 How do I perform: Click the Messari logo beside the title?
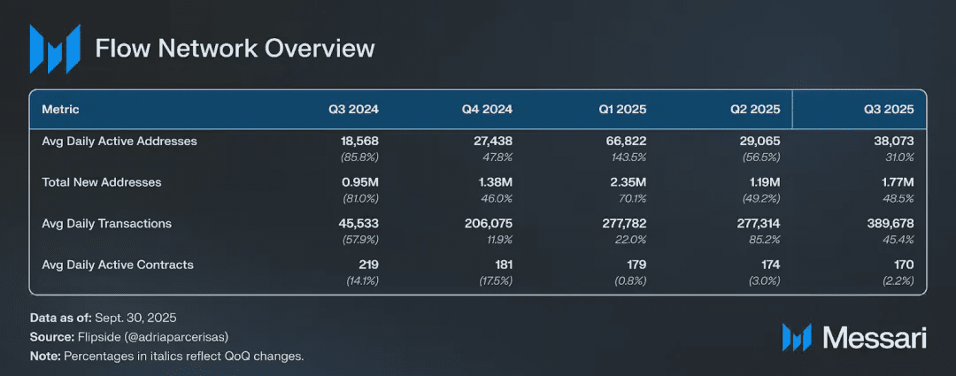coord(54,49)
